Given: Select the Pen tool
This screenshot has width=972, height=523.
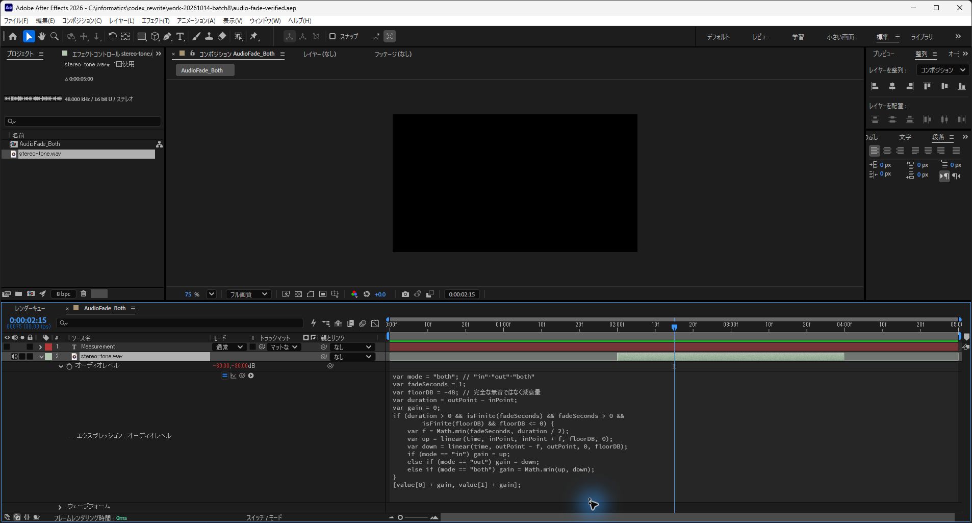Looking at the screenshot, I should pos(167,36).
